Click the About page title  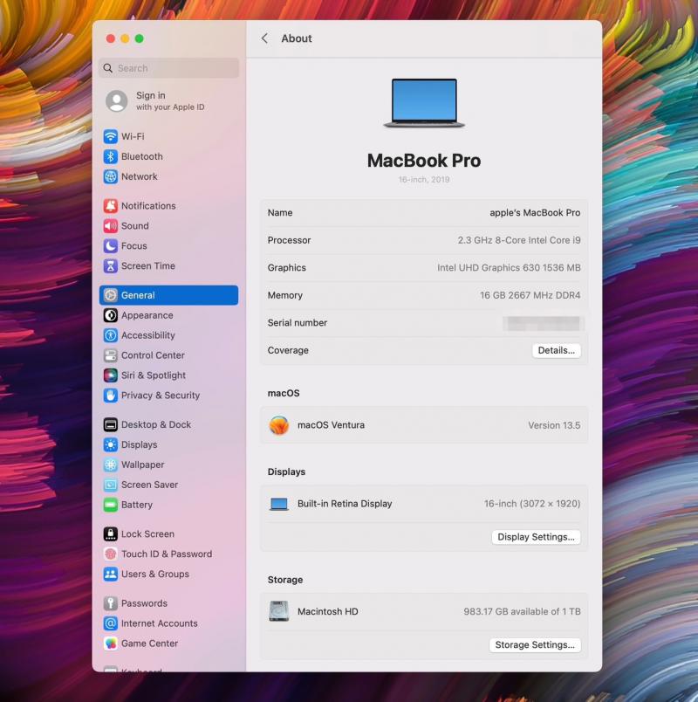(296, 38)
